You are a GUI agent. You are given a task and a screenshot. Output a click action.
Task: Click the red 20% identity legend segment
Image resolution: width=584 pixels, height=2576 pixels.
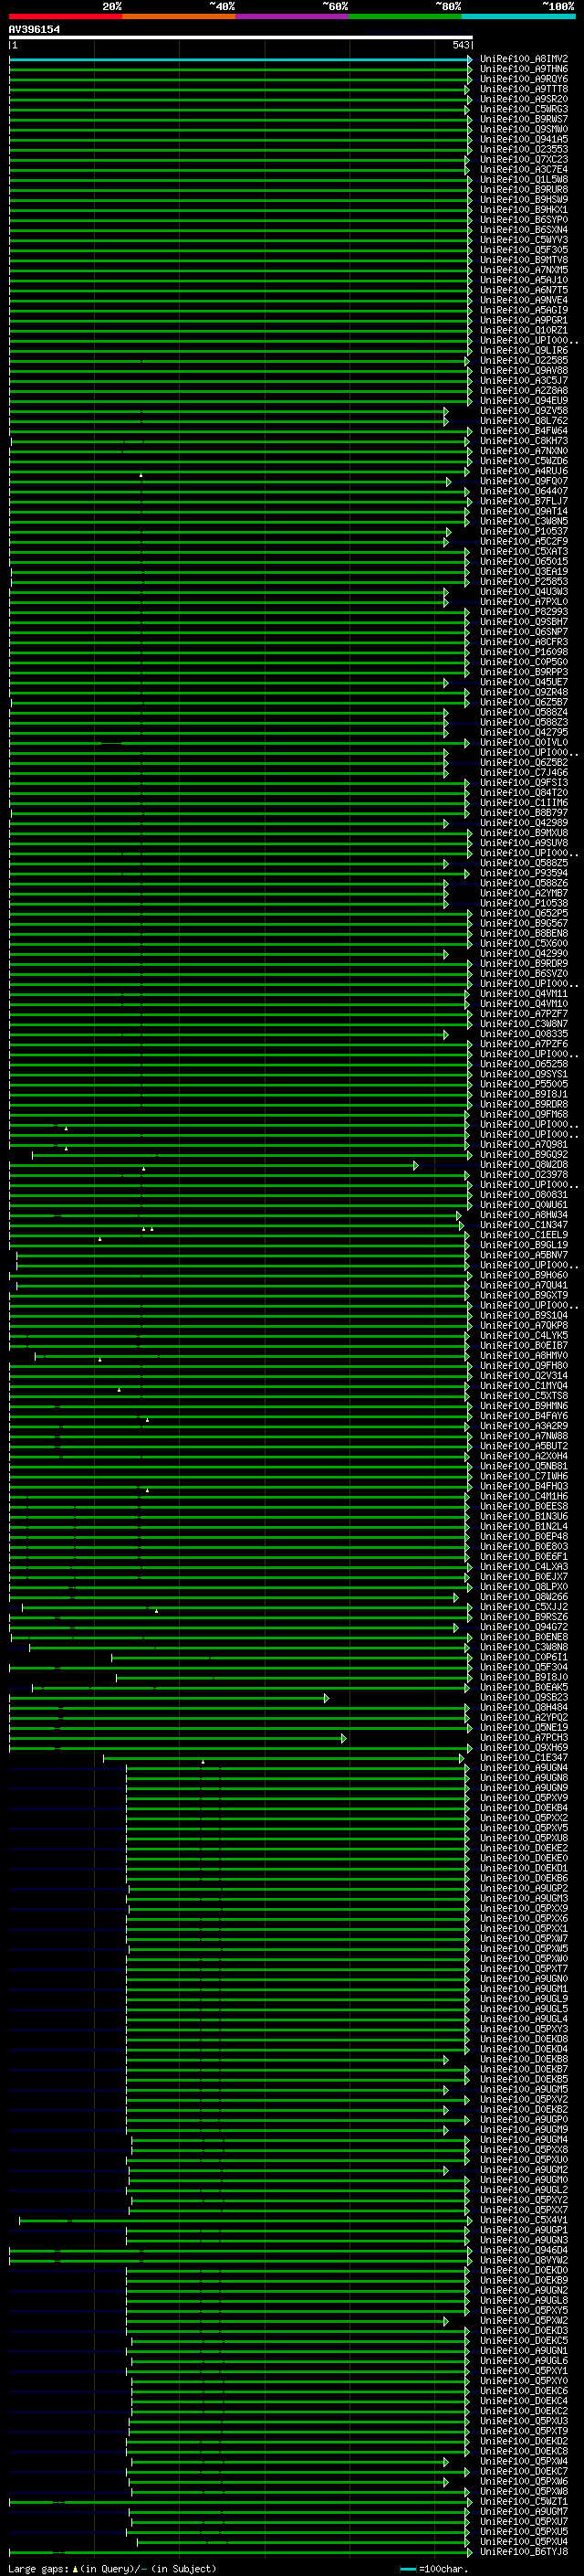point(65,16)
